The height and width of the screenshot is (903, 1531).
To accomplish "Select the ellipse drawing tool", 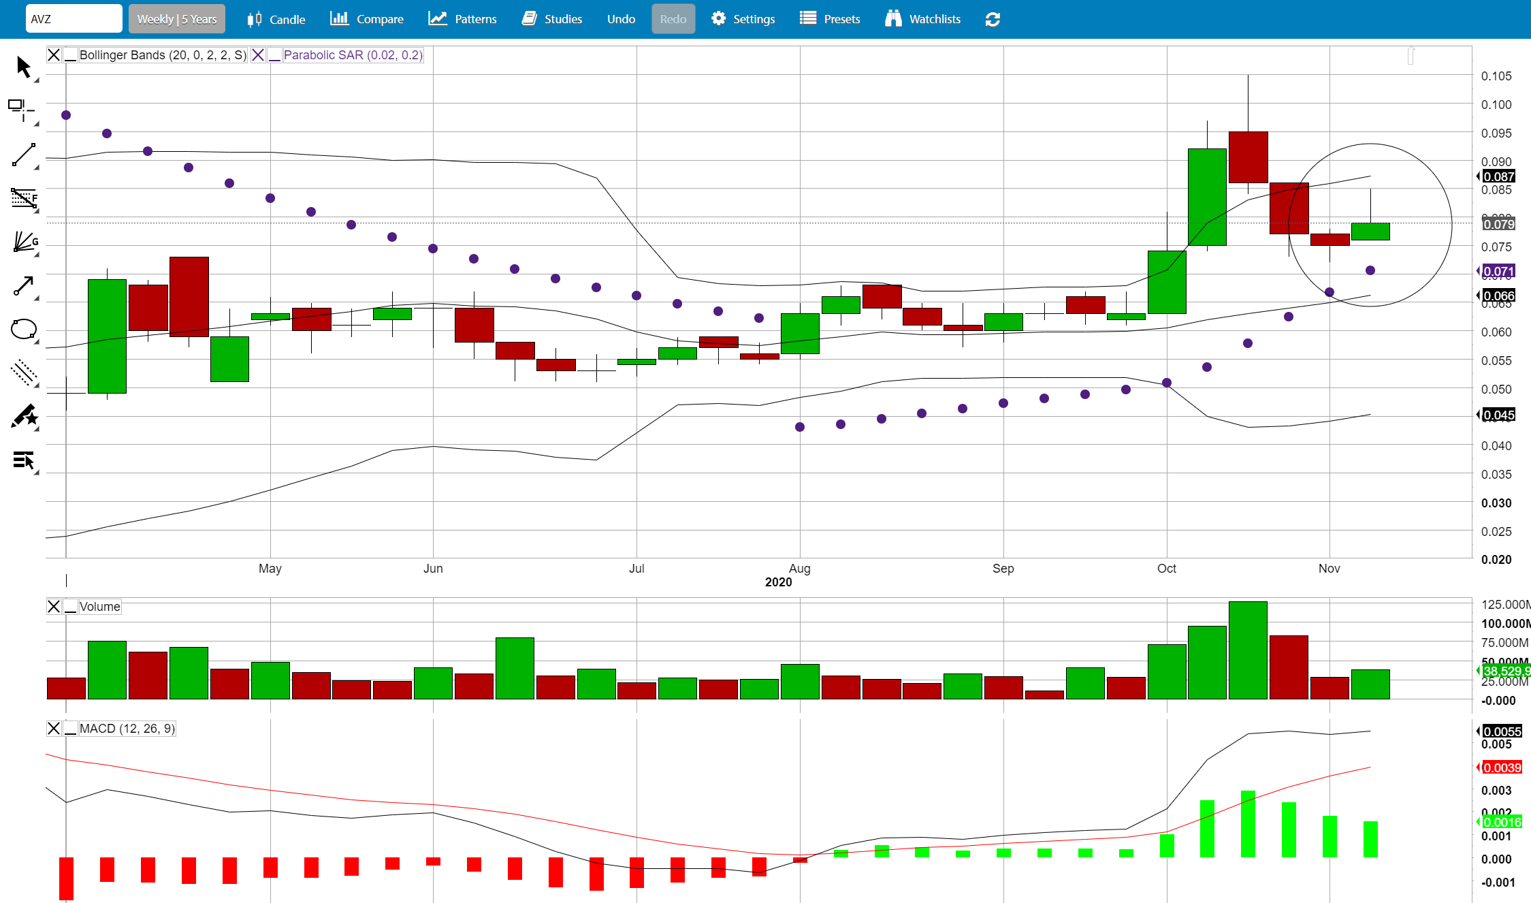I will 24,330.
